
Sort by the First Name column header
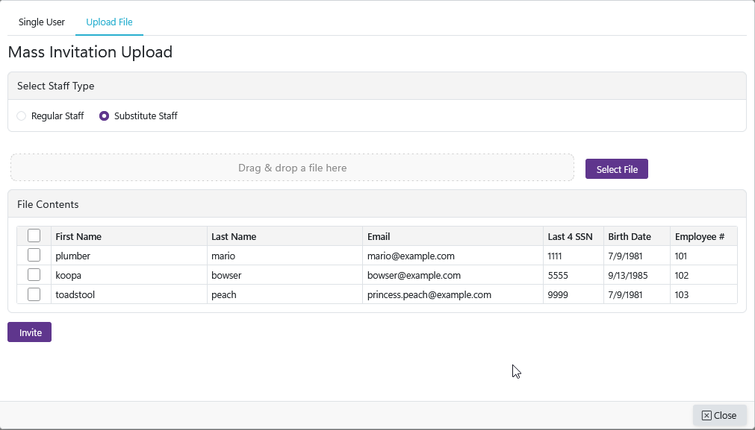(78, 237)
